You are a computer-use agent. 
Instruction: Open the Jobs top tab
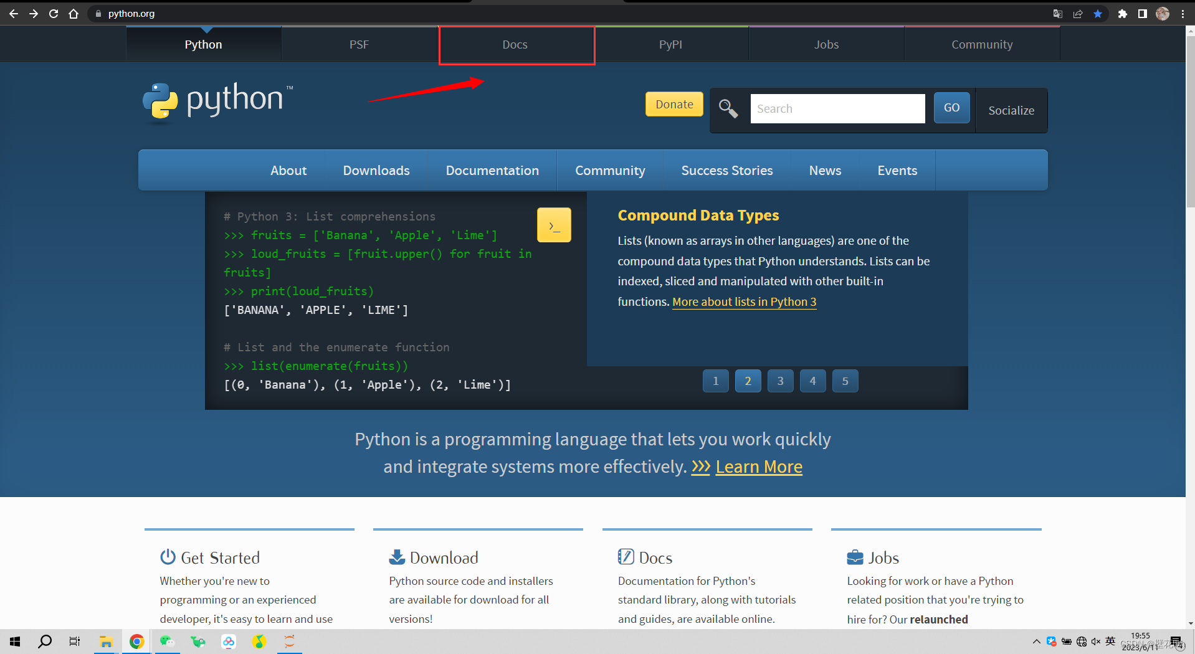point(826,44)
